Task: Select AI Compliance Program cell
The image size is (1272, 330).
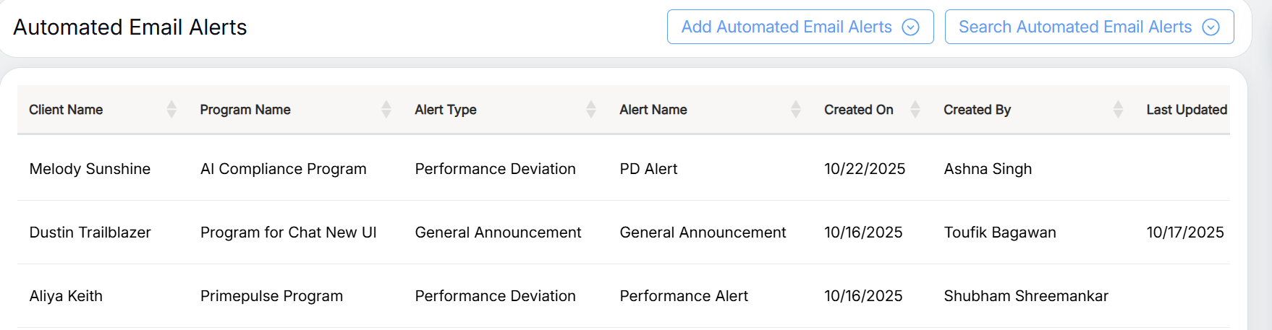Action: click(x=283, y=169)
